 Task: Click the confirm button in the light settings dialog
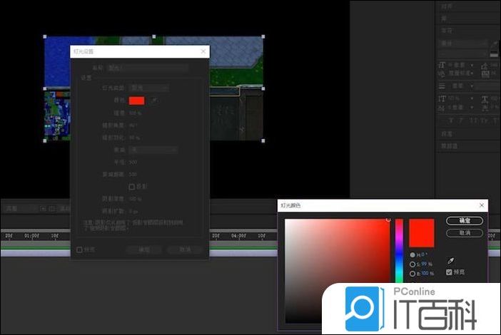click(x=144, y=249)
